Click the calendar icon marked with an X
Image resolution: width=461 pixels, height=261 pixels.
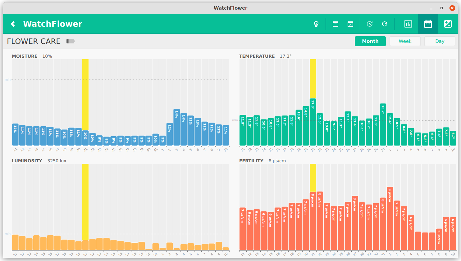tap(350, 24)
